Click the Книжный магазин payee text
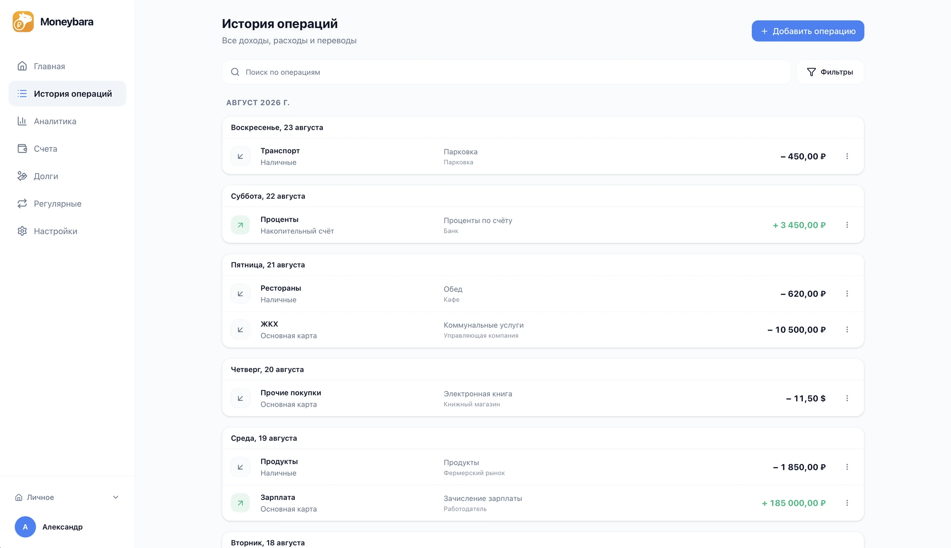This screenshot has width=951, height=548. tap(472, 404)
